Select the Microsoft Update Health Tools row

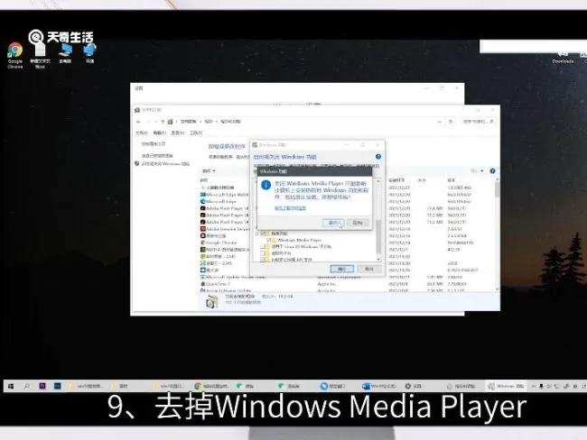point(349,277)
